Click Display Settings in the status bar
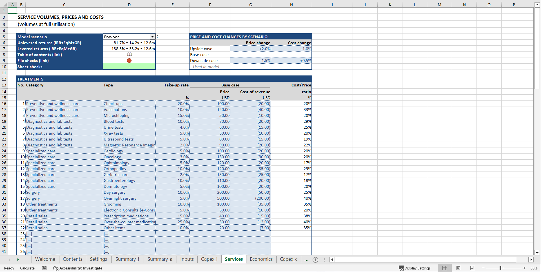The height and width of the screenshot is (272, 541). [x=415, y=268]
